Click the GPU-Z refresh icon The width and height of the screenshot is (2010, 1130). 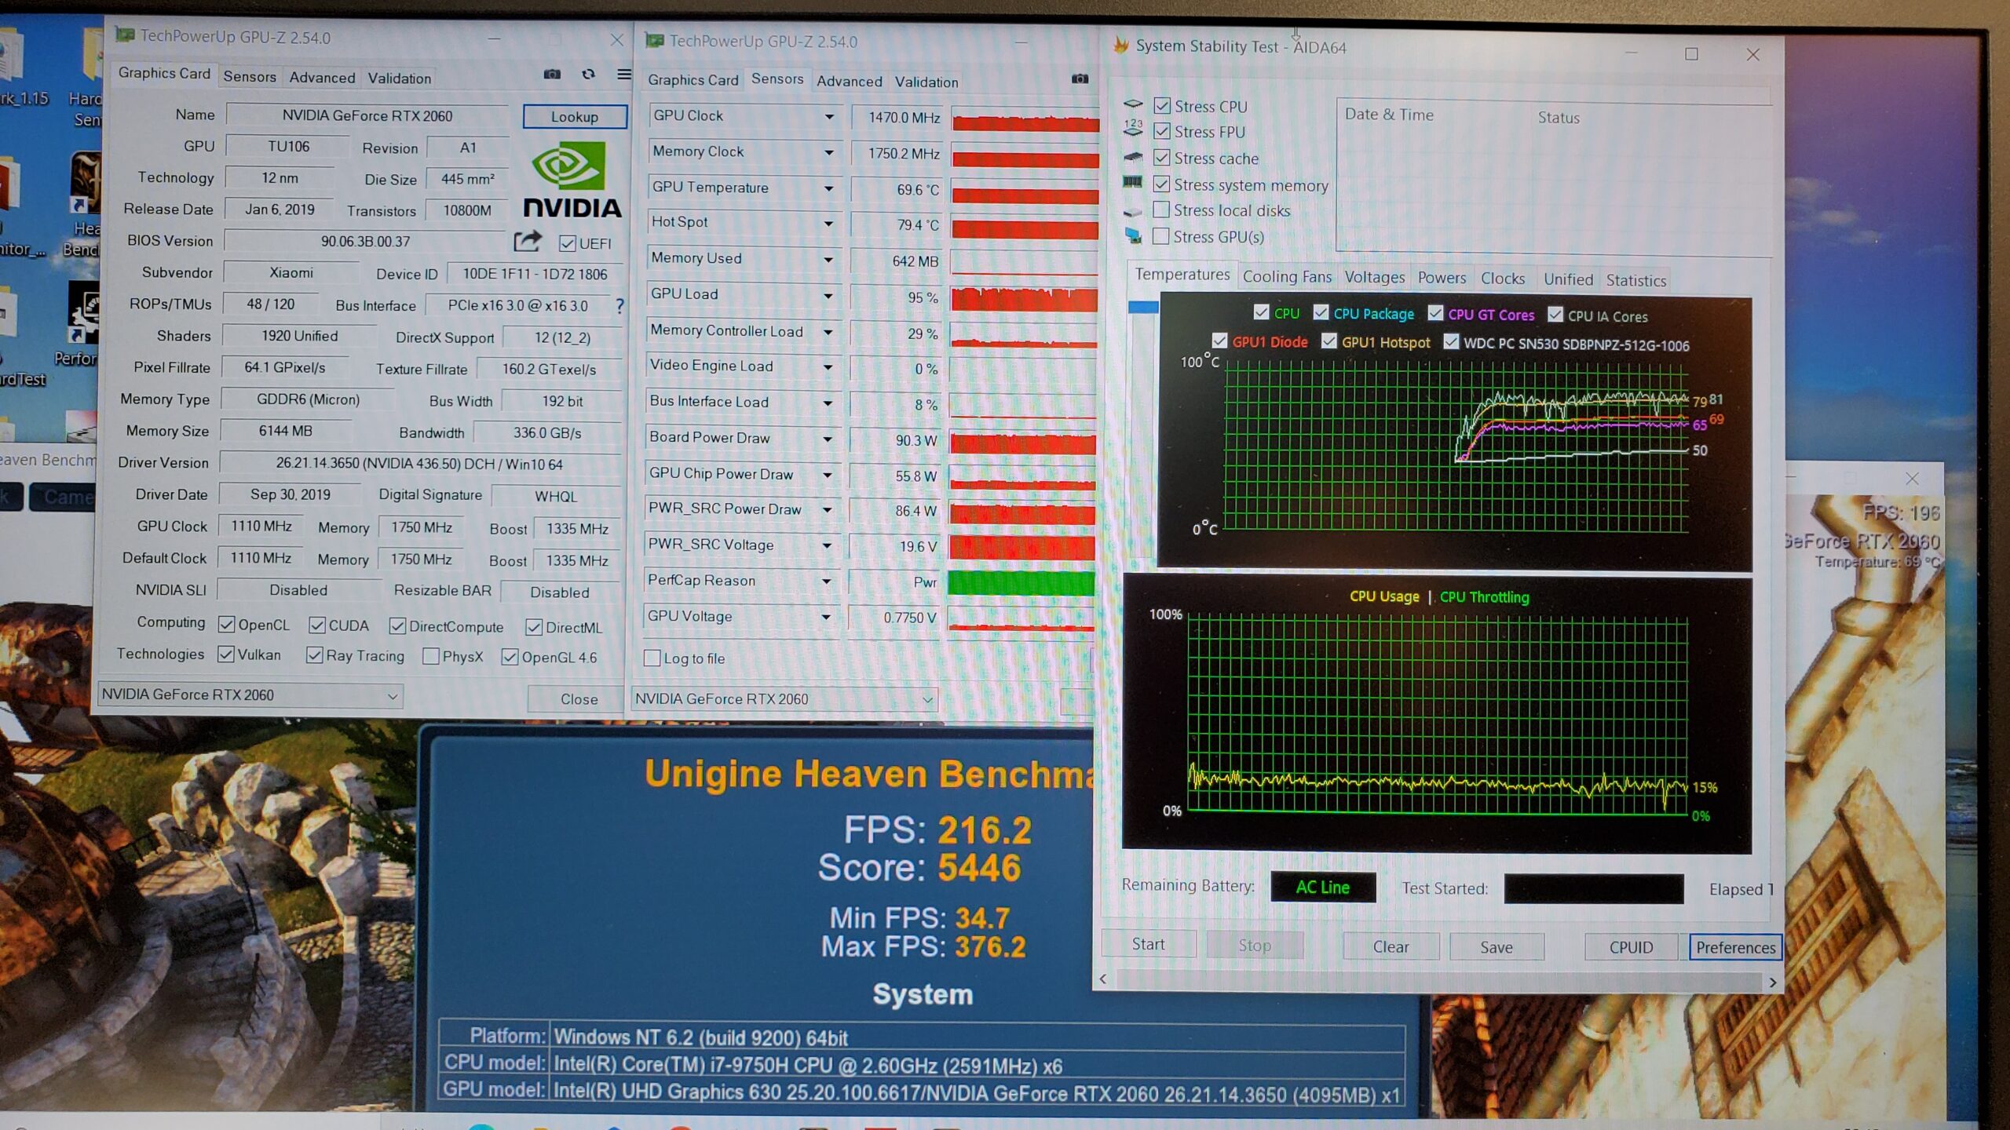click(588, 74)
